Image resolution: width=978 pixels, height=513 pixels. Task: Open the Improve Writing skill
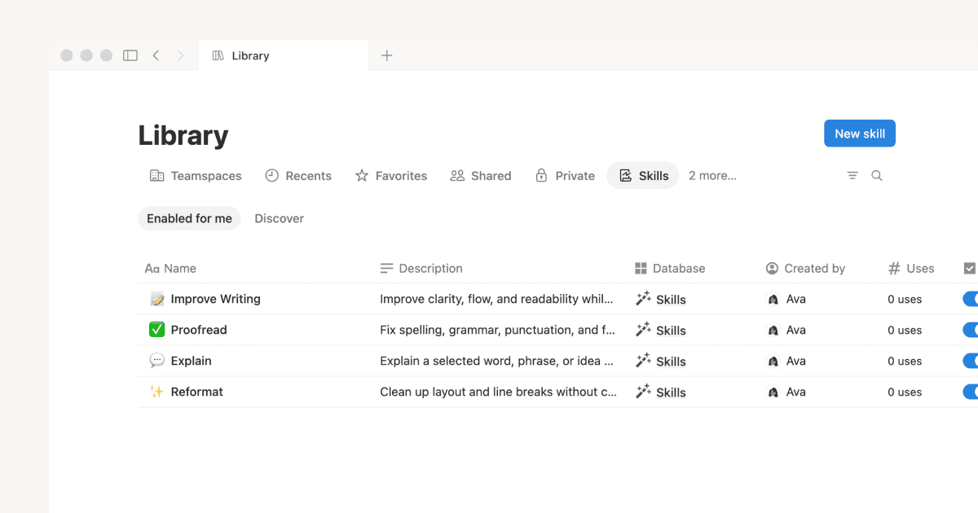pos(216,299)
